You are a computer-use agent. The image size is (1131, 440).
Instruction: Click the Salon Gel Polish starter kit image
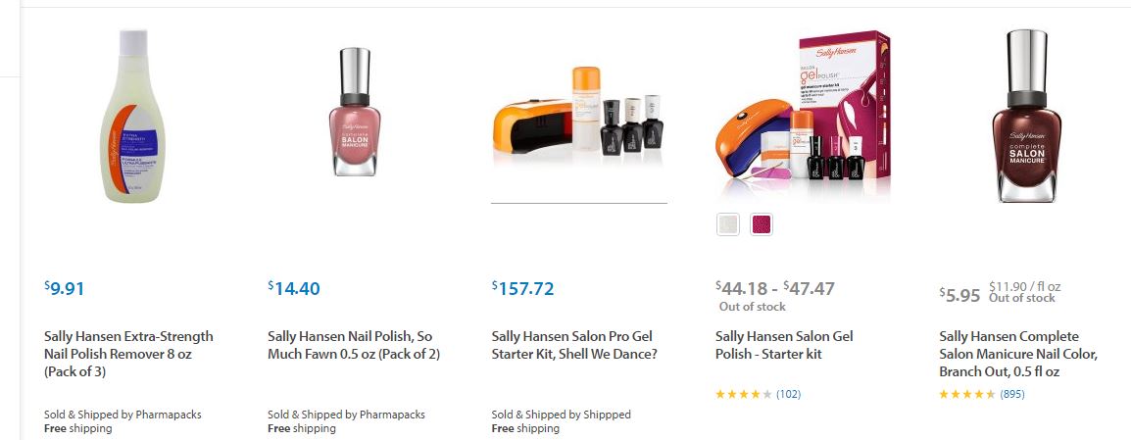point(804,116)
